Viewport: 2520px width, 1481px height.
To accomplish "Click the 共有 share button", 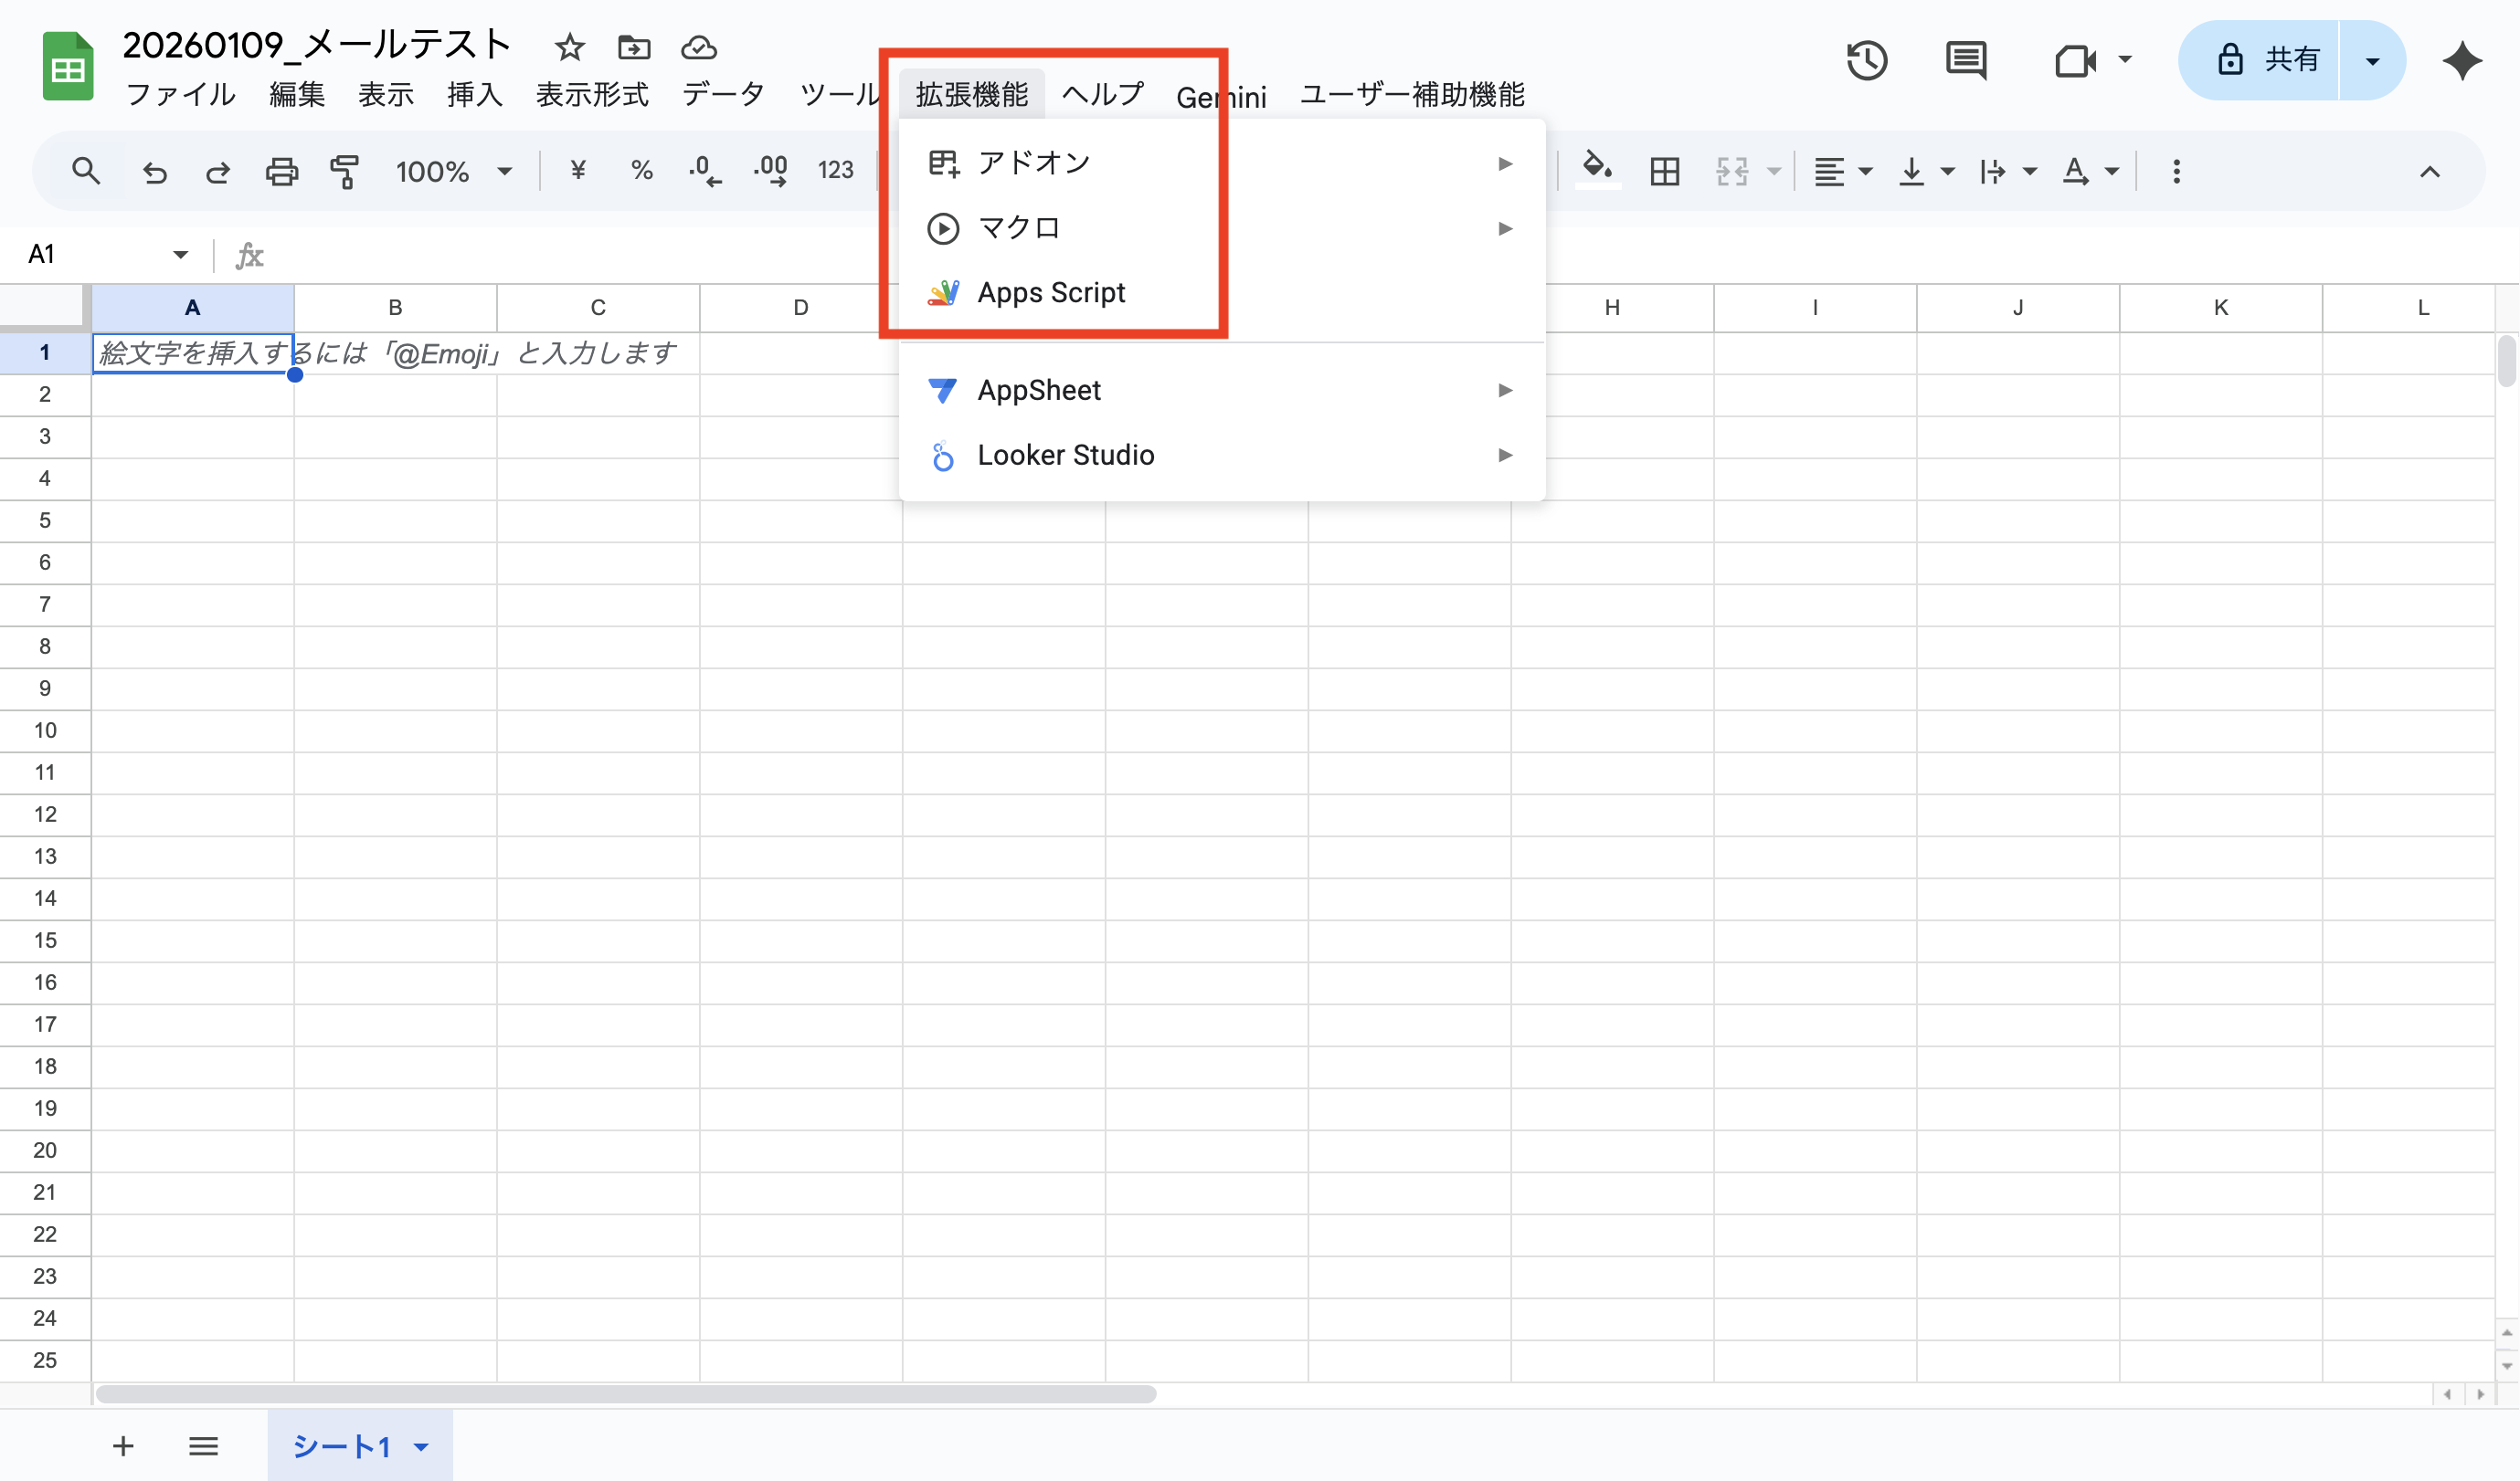I will 2278,60.
